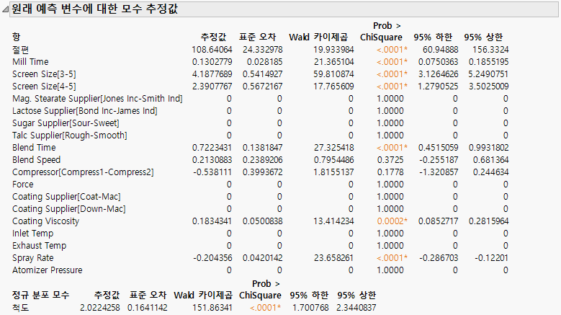Click the upper limit value -0.12201

(491, 258)
